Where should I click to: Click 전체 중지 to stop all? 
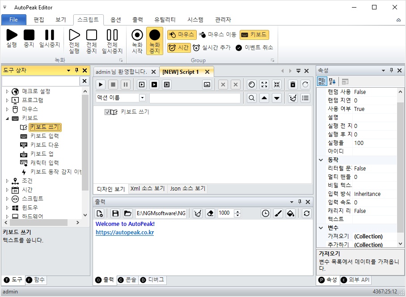click(91, 42)
